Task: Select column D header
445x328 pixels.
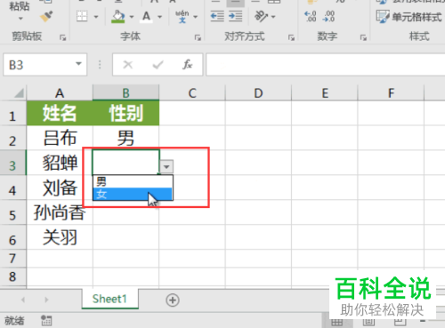Action: 258,93
